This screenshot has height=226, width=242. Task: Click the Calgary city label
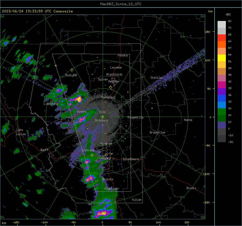(105, 158)
